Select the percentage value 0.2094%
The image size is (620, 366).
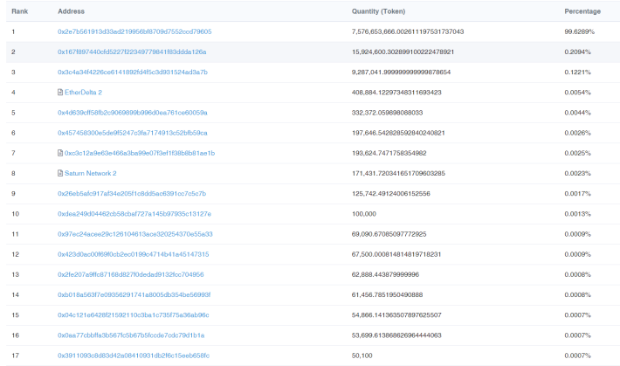point(578,52)
